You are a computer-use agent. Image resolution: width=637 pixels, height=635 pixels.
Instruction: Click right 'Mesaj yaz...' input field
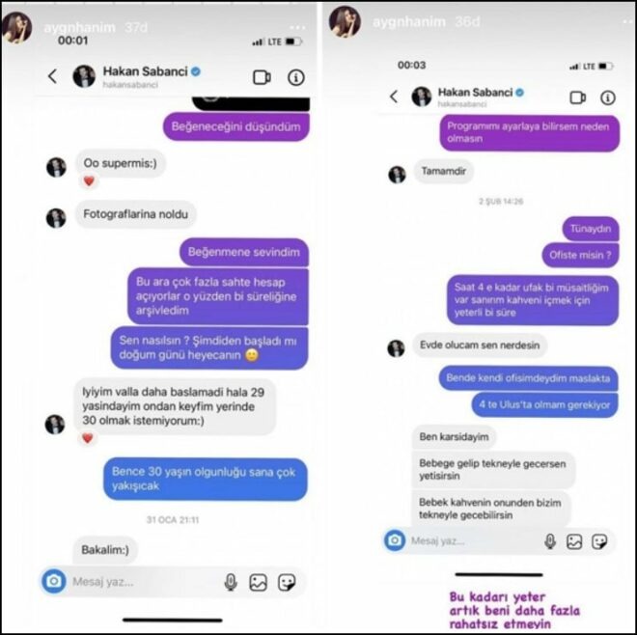point(475,540)
